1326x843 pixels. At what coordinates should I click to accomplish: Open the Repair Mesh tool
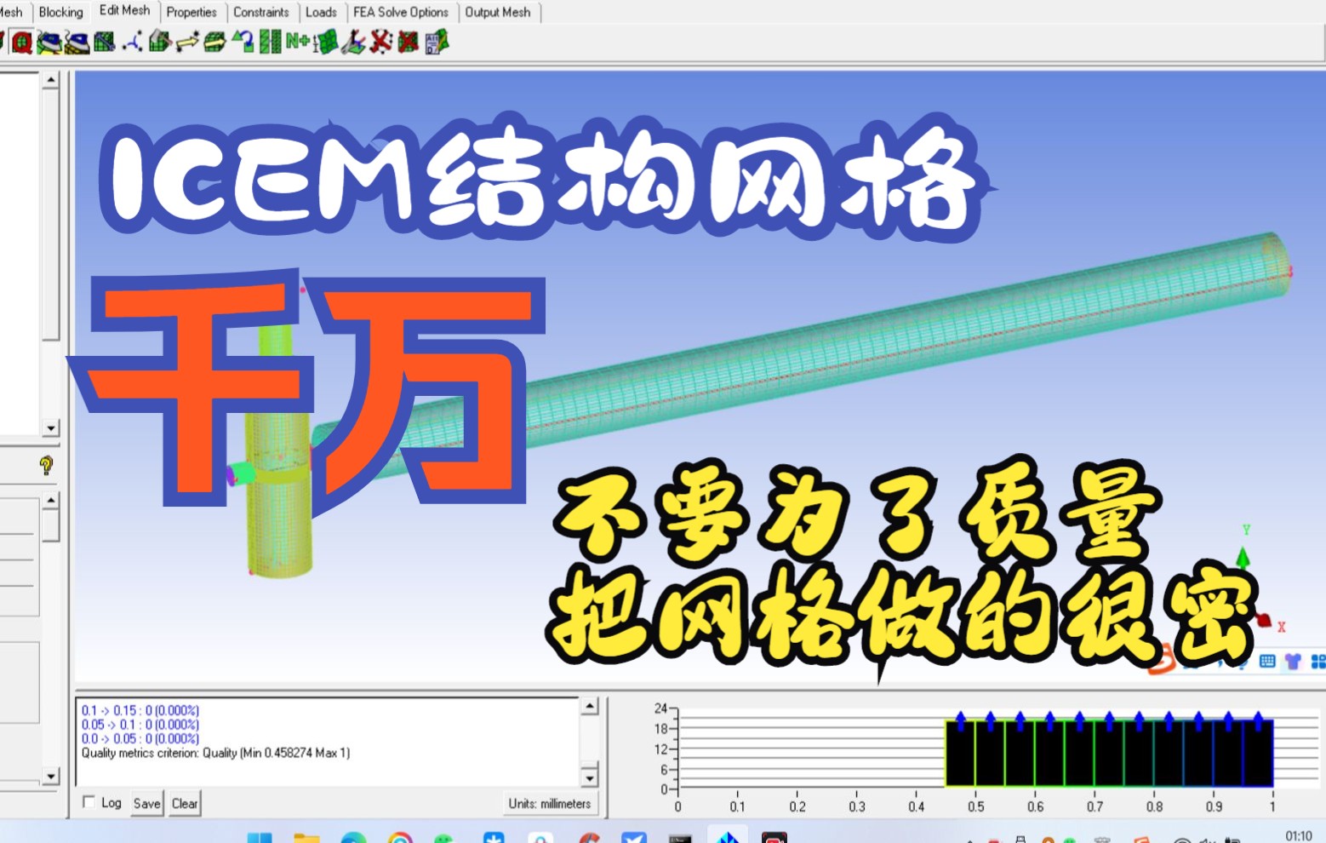pyautogui.click(x=105, y=42)
